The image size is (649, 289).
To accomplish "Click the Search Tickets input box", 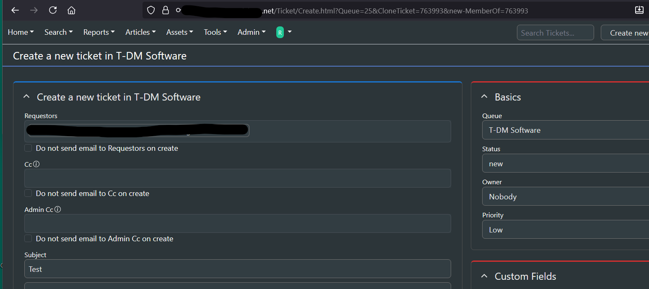I will (555, 33).
